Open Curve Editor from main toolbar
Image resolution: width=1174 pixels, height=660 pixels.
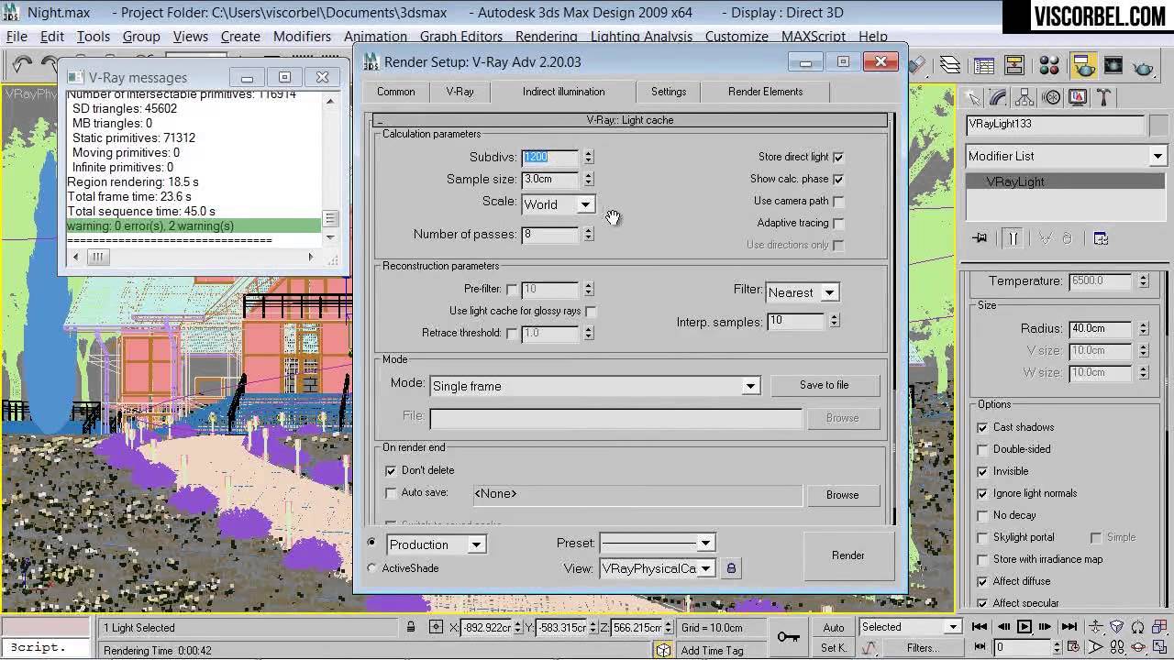pos(984,66)
